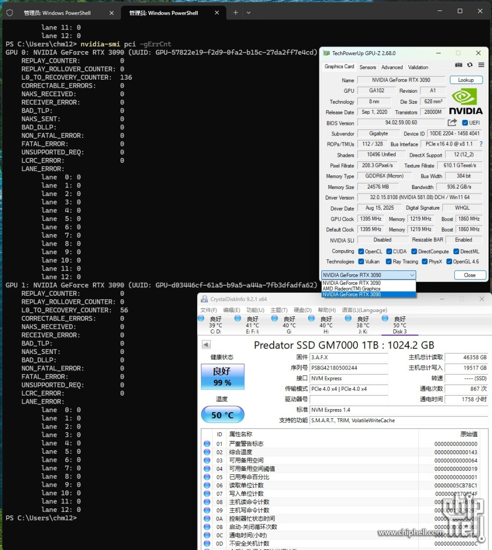The width and height of the screenshot is (492, 550).
Task: Open a new PowerShell tab with plus icon
Action: [235, 13]
